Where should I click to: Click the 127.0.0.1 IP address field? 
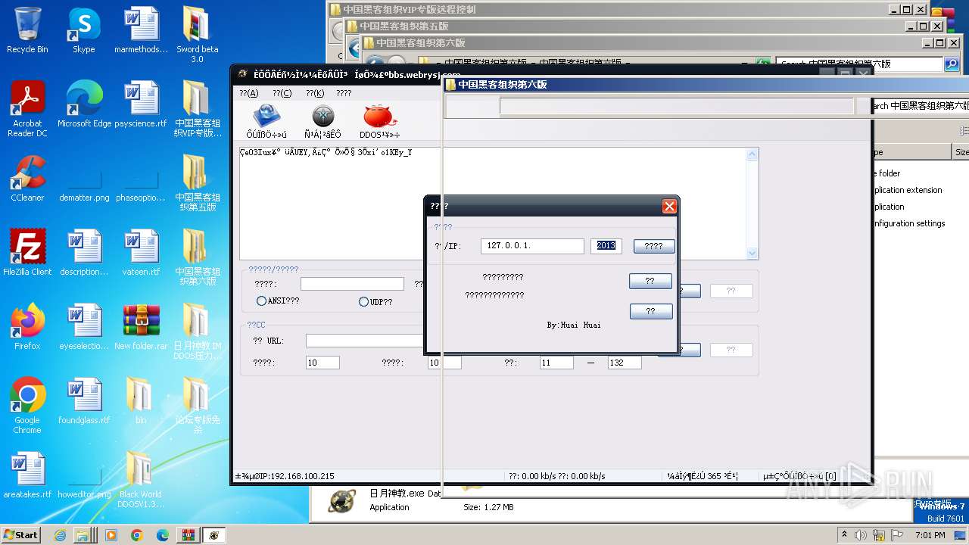tap(532, 246)
